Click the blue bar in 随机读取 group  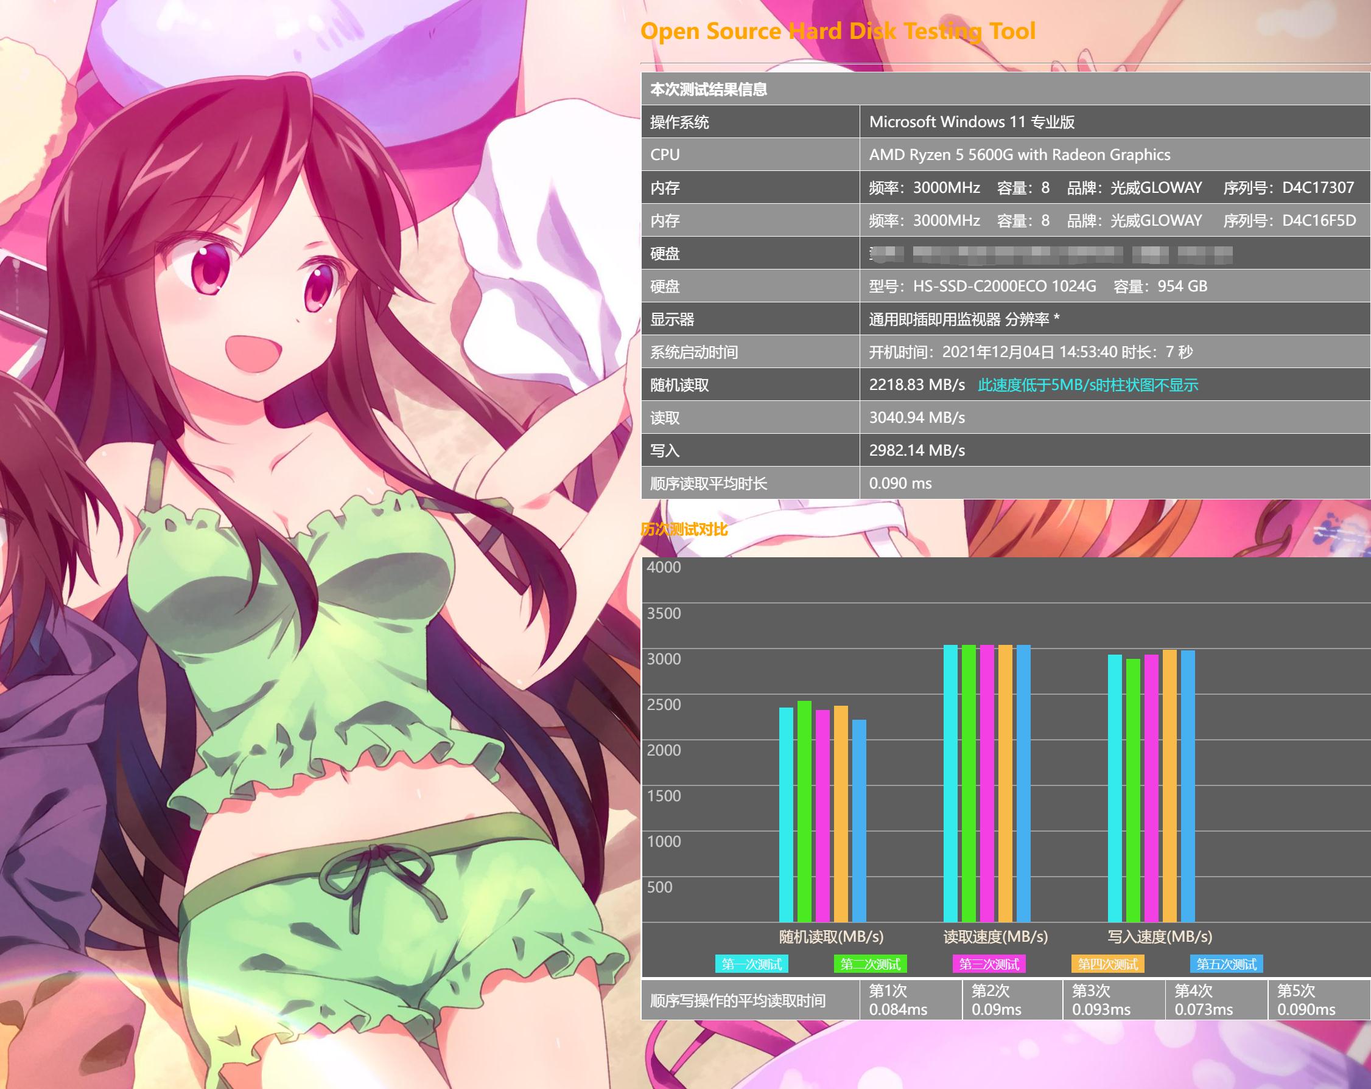[x=859, y=819]
